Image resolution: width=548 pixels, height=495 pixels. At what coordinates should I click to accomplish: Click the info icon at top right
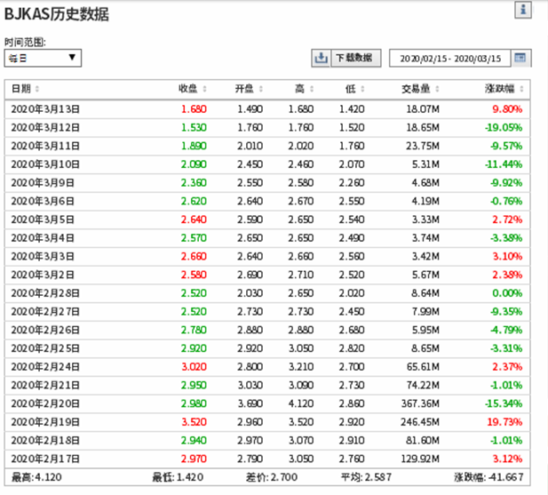524,10
